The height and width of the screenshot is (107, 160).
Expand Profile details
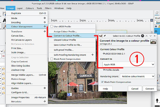point(111,70)
